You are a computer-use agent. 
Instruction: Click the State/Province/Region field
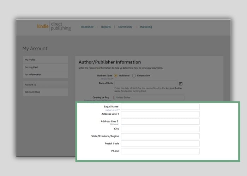[x=160, y=136]
